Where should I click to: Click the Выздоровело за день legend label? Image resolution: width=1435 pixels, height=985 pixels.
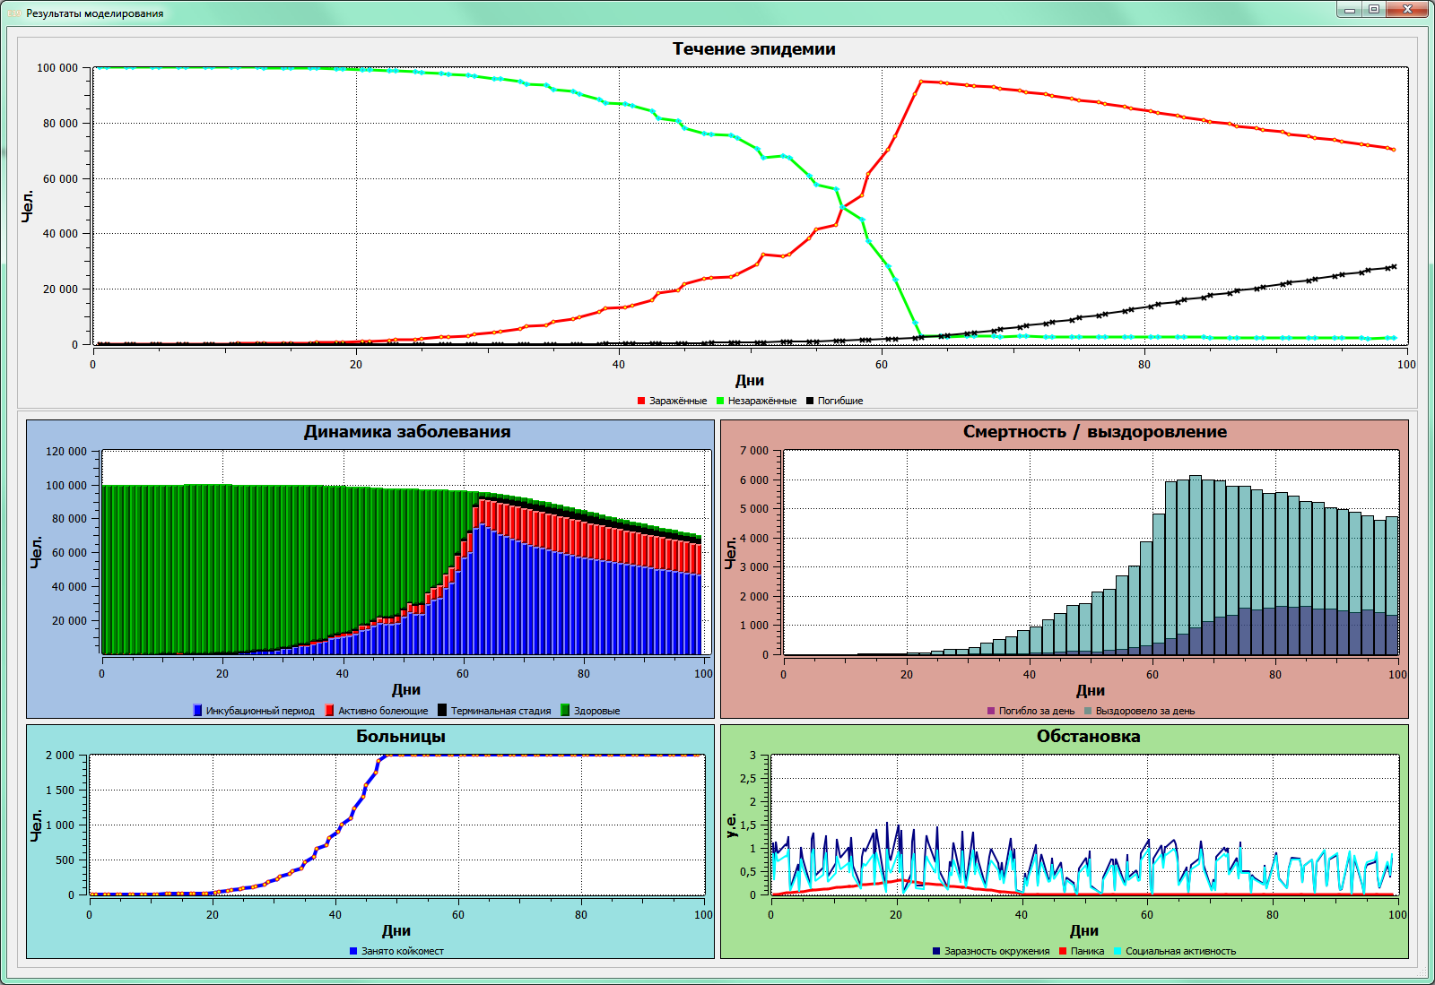pyautogui.click(x=1145, y=711)
